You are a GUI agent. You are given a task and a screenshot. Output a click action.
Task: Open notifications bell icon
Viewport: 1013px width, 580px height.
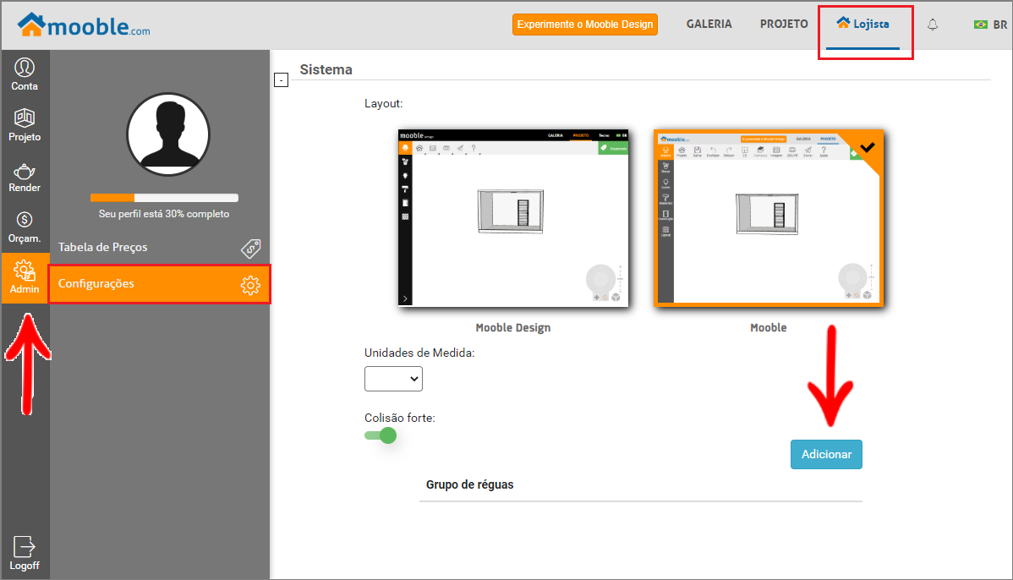pyautogui.click(x=932, y=25)
